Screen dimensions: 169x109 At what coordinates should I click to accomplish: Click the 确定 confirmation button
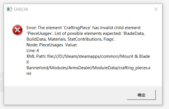tap(141, 95)
